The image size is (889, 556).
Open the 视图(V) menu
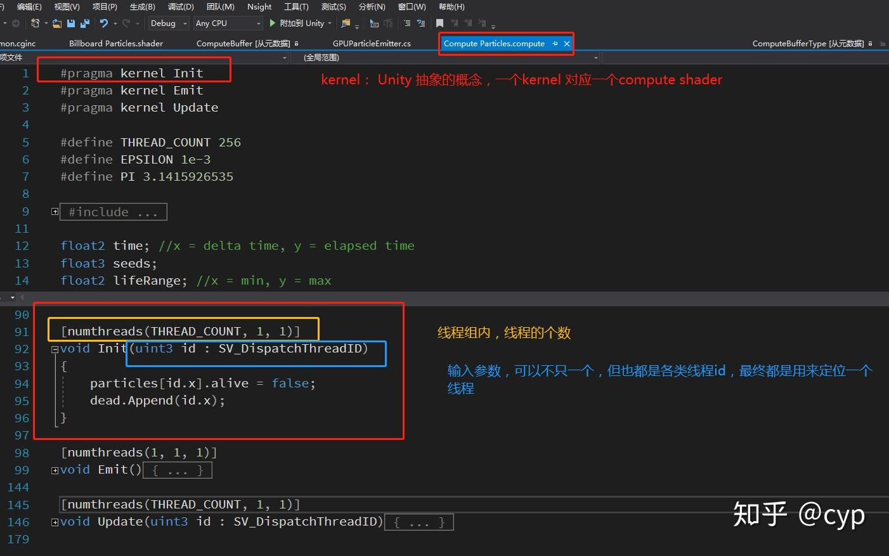[67, 6]
